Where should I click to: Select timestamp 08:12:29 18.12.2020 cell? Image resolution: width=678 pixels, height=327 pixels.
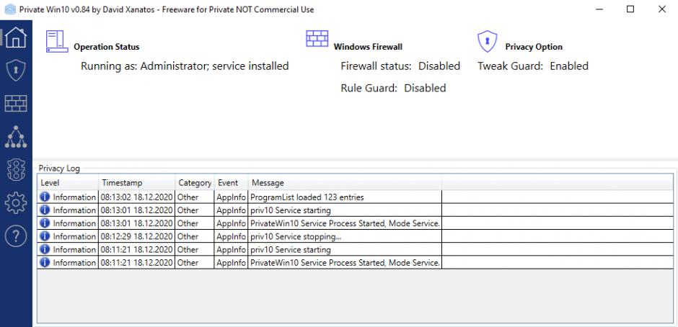coord(136,237)
